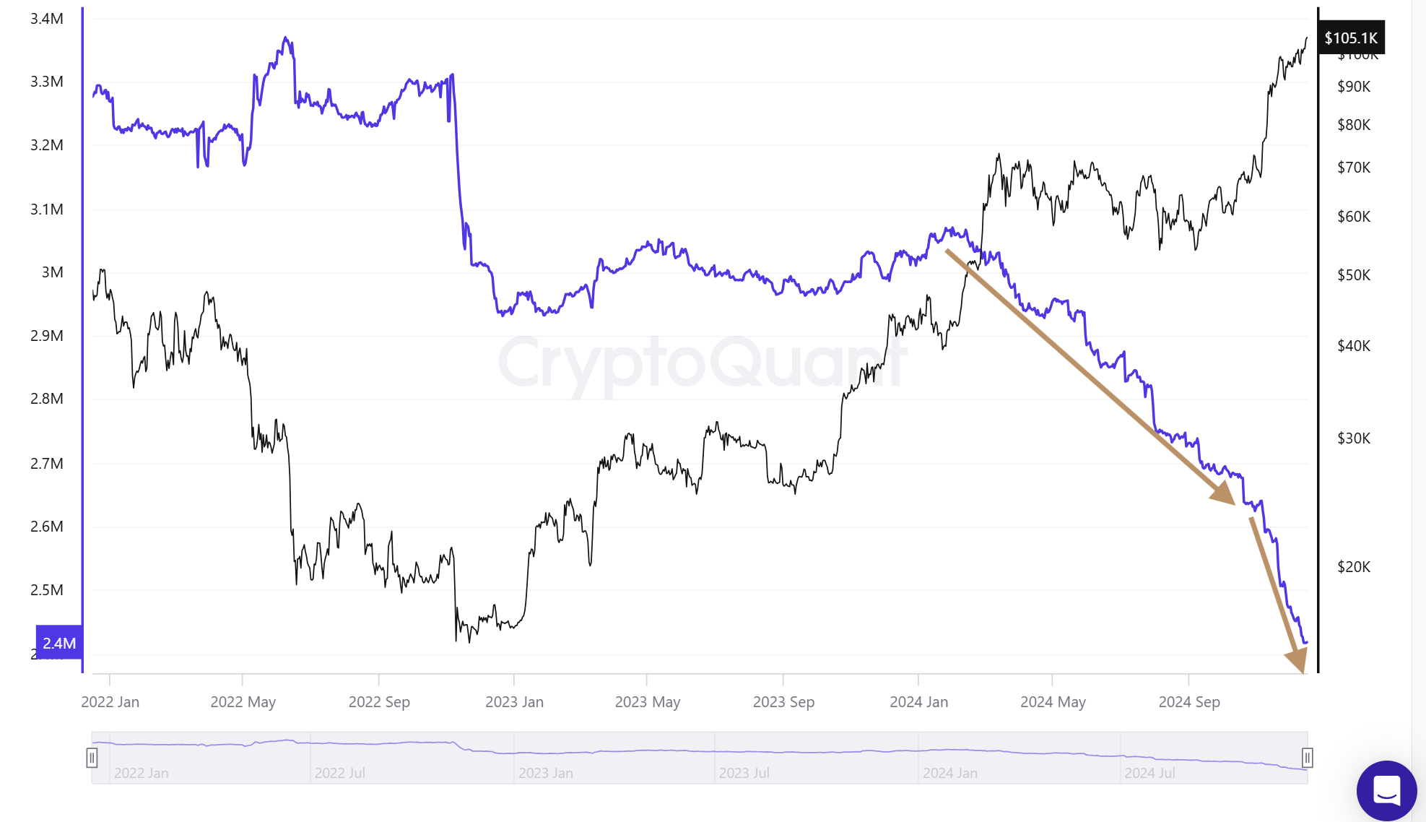1426x822 pixels.
Task: Click 2024 Jan on the range navigator
Action: point(949,773)
